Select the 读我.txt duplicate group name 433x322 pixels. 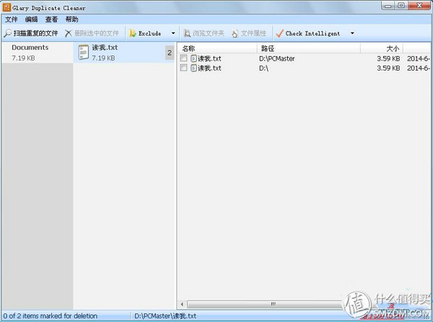point(105,48)
